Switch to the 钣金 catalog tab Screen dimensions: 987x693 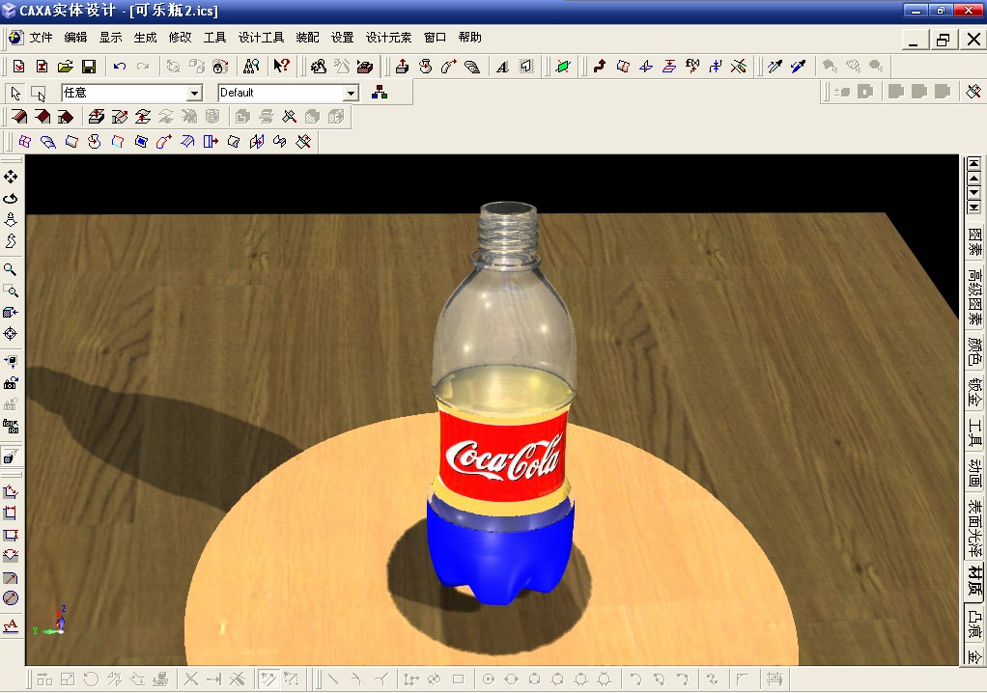tap(974, 391)
